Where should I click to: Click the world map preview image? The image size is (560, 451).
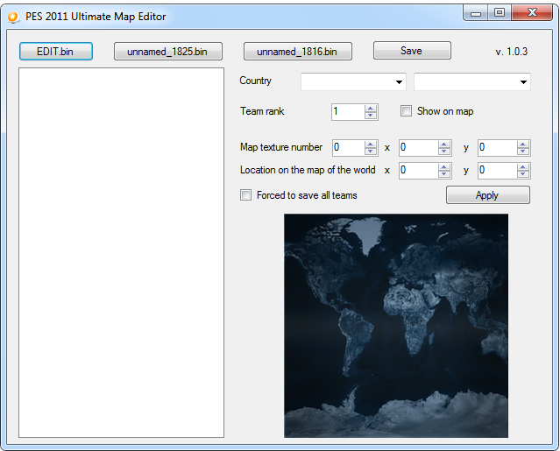[x=396, y=326]
